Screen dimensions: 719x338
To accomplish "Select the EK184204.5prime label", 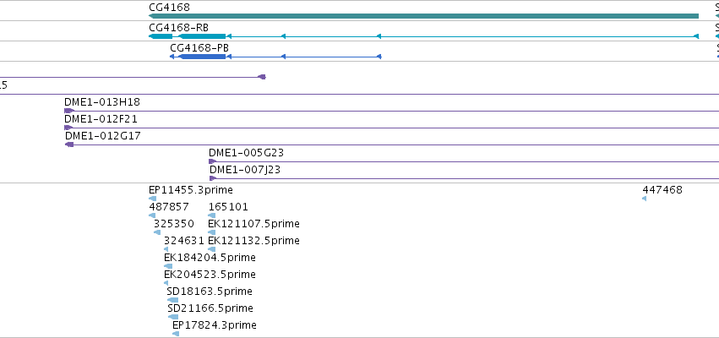I will point(210,258).
